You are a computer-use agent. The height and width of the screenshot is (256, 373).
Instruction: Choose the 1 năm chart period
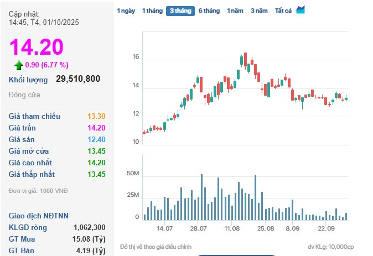235,11
